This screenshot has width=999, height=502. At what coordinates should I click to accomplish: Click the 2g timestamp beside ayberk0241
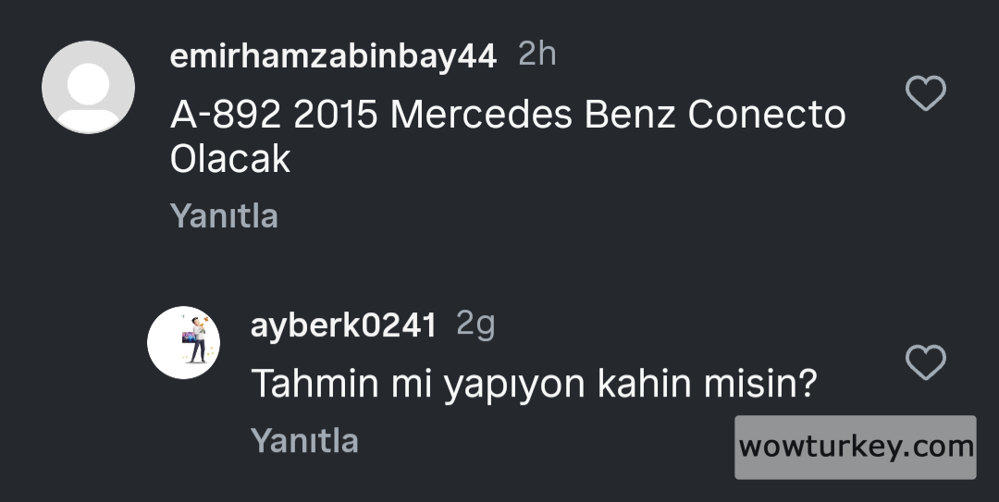coord(475,324)
